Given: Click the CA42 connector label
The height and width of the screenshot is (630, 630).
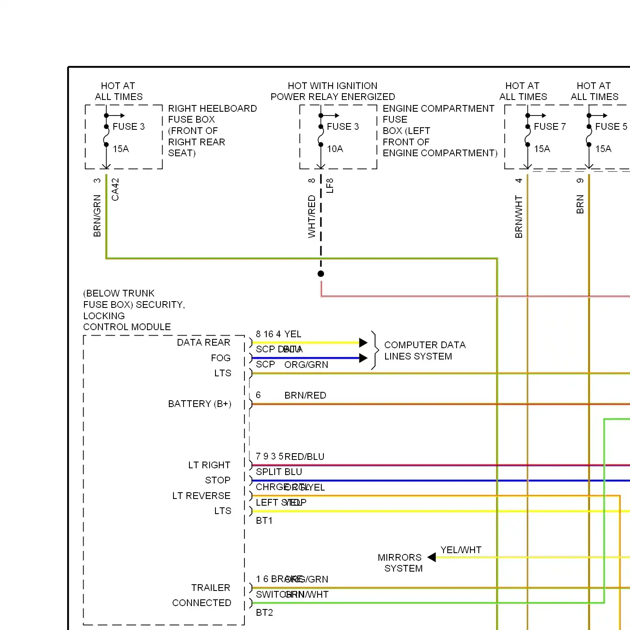Looking at the screenshot, I should click(115, 189).
